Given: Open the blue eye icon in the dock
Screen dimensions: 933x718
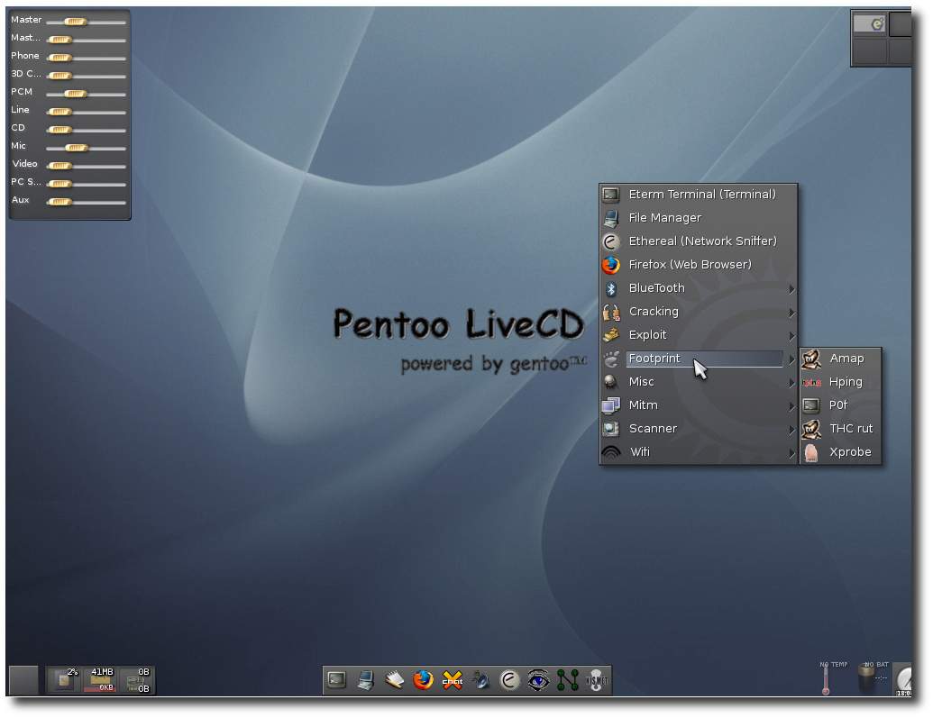Looking at the screenshot, I should (x=538, y=680).
